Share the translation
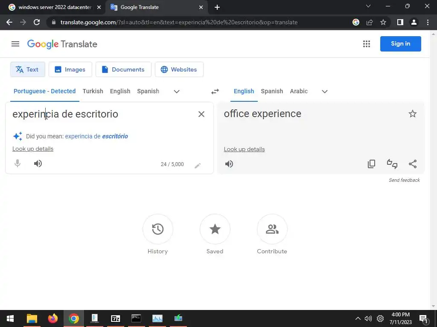Viewport: 437px width, 327px height. (413, 164)
